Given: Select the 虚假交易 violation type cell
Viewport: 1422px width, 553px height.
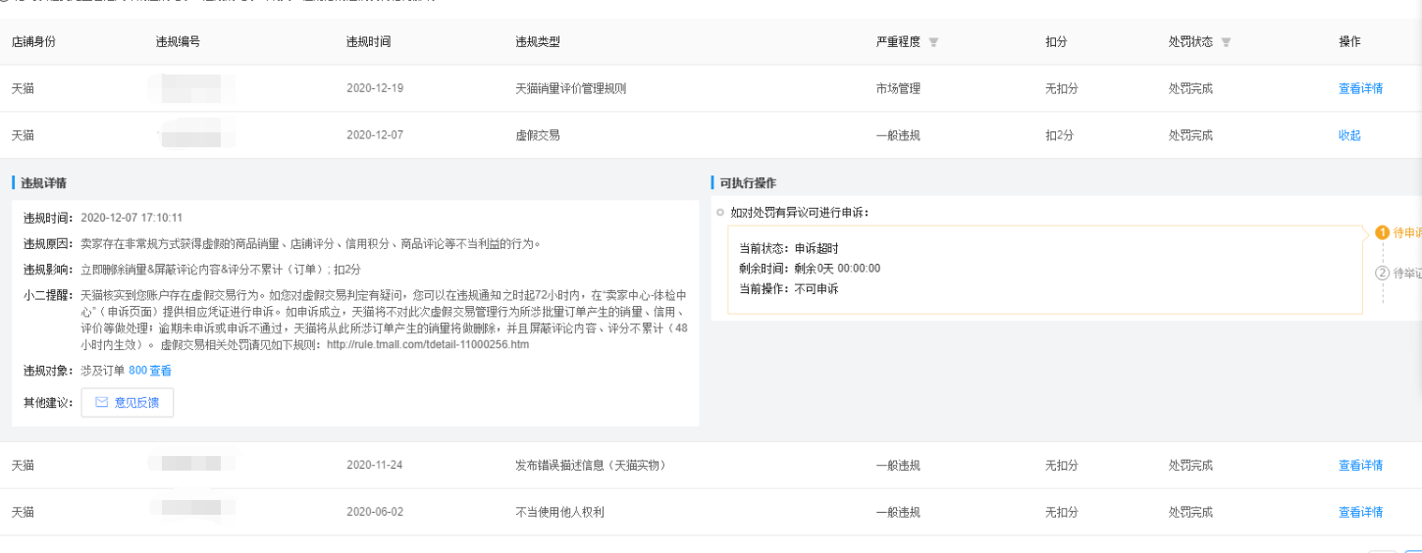Looking at the screenshot, I should click(x=538, y=135).
